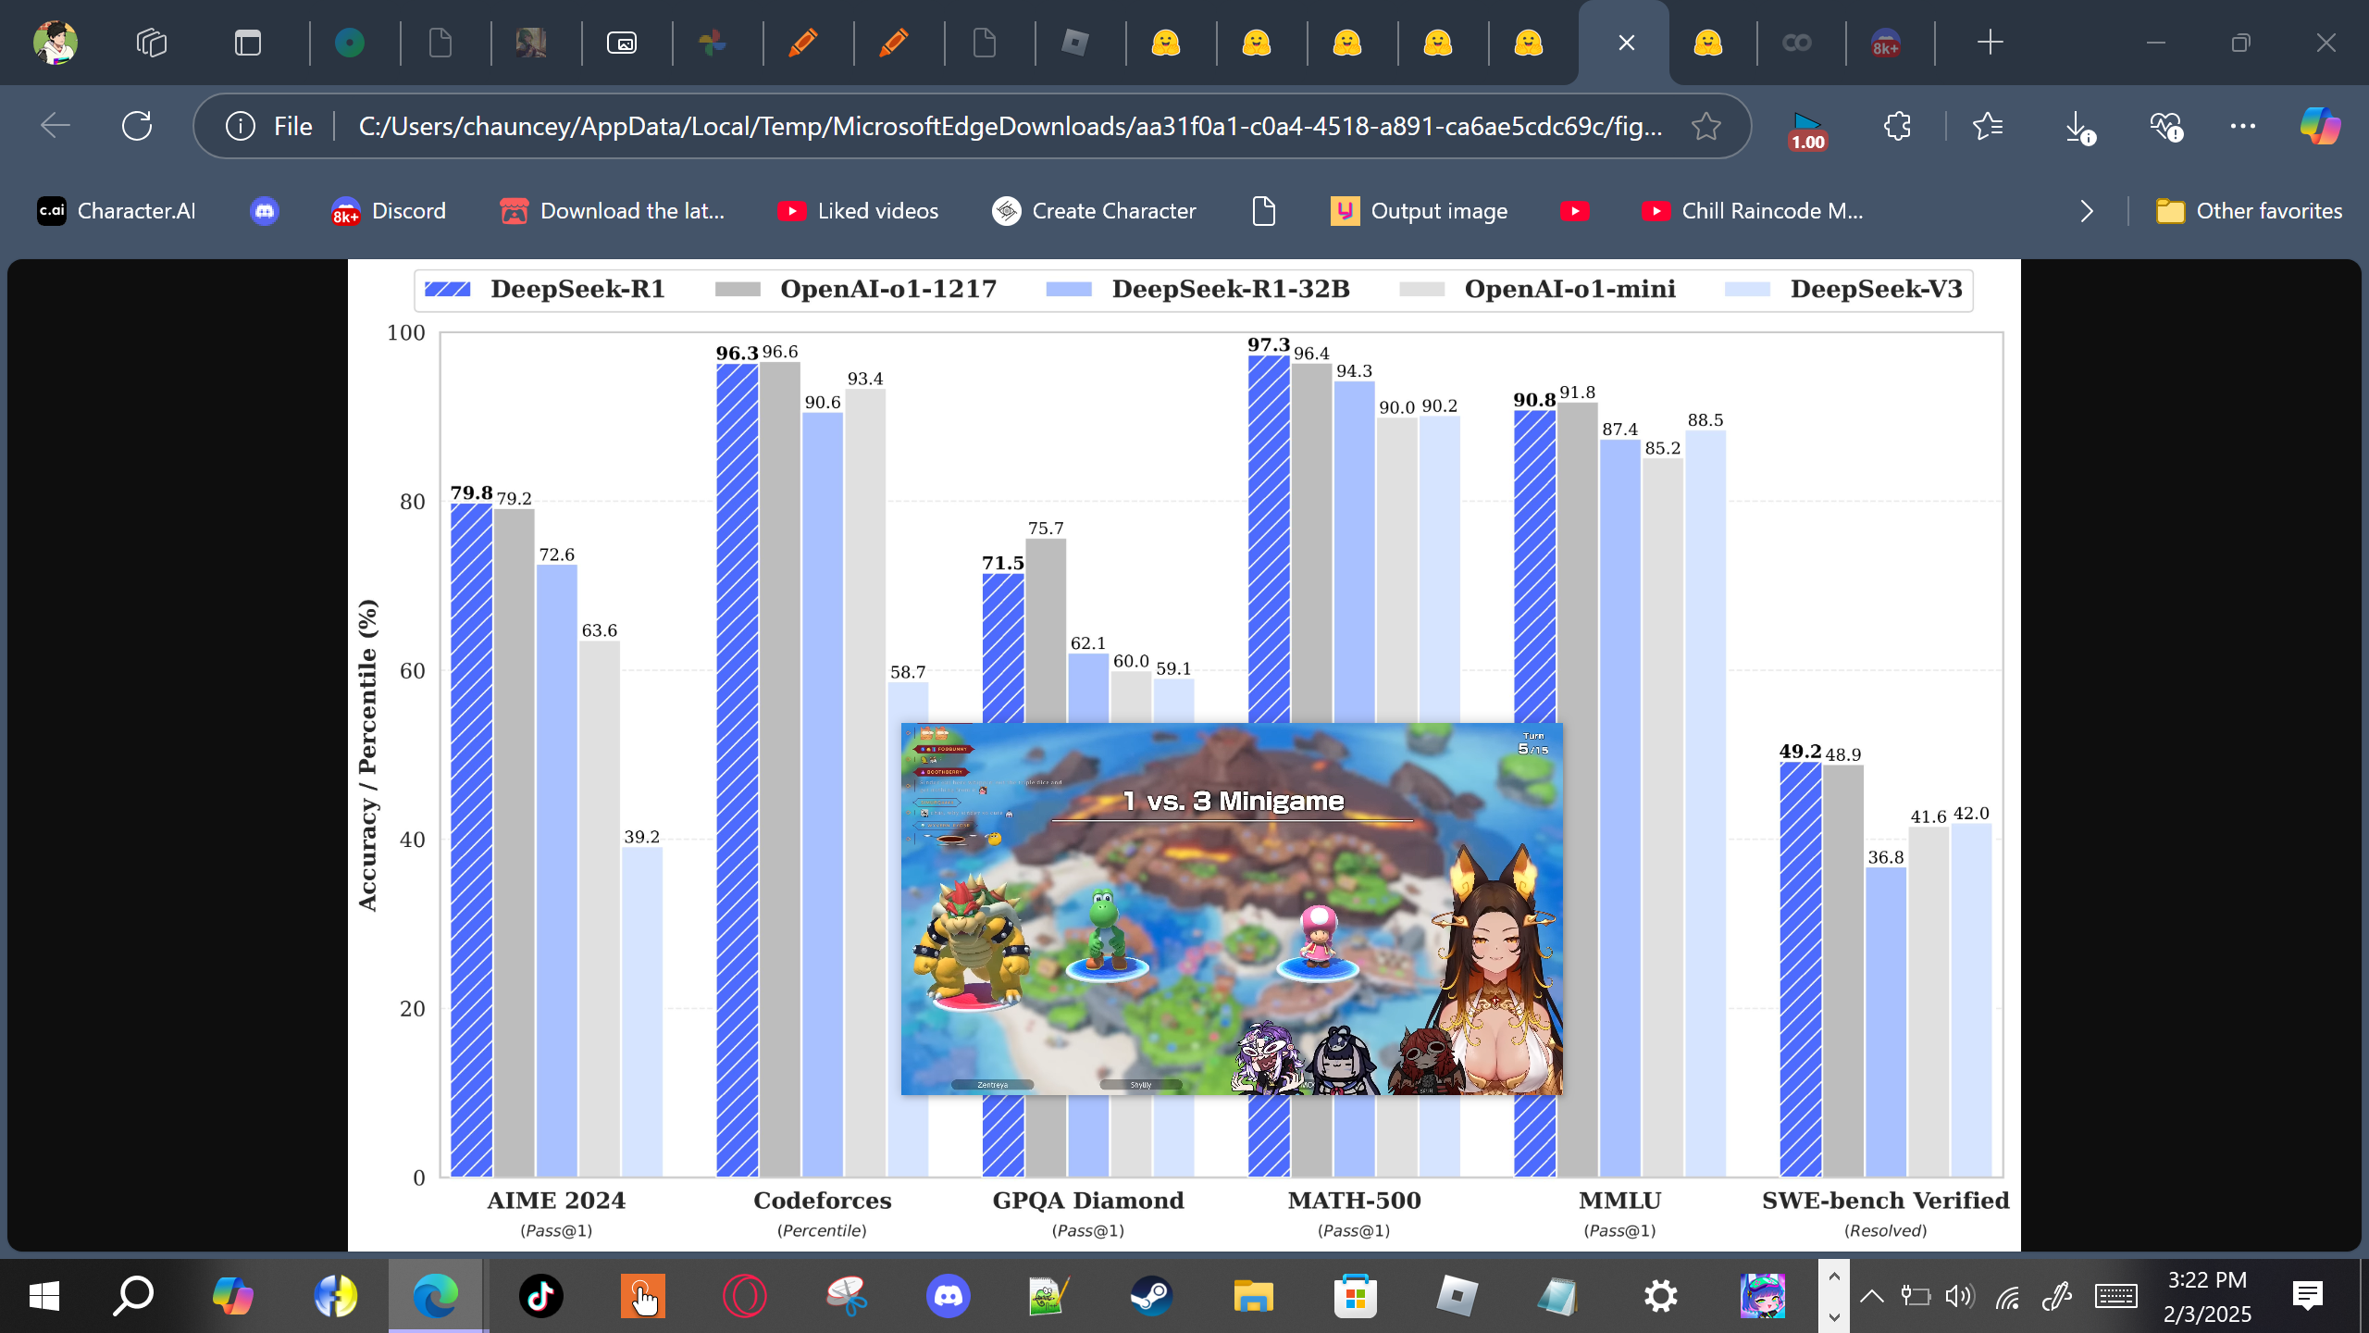Screen dimensions: 2369x1333
Task: Open Browser essentials heart icon
Action: click(x=2167, y=126)
